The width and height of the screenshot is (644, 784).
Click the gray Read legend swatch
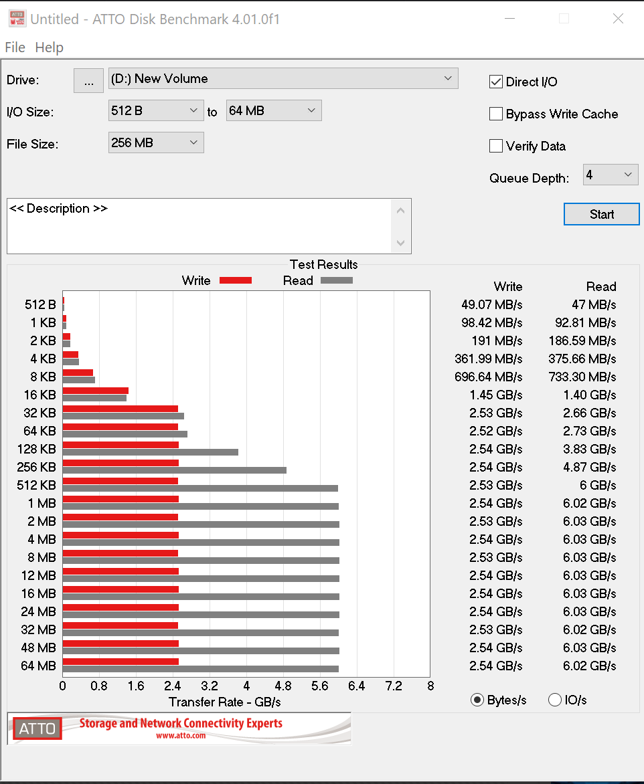click(336, 281)
